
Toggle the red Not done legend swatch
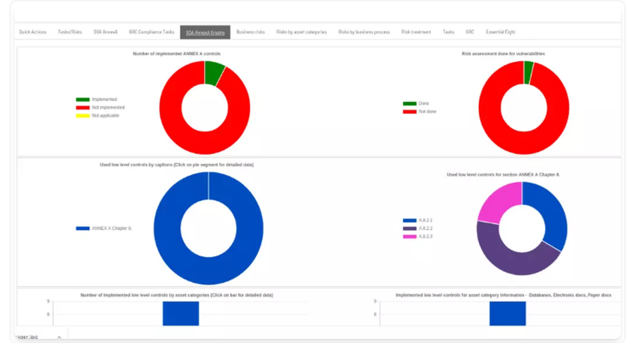point(410,111)
